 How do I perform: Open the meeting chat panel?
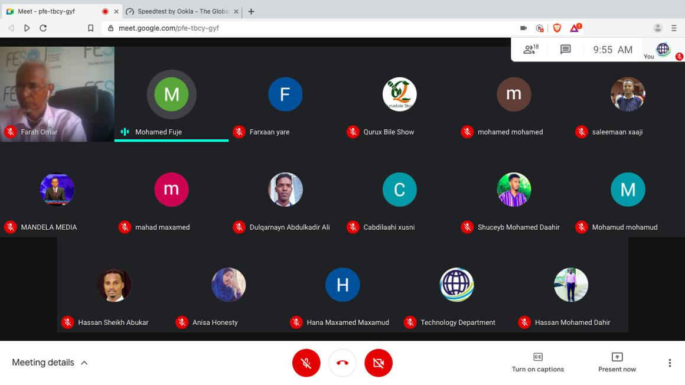[x=565, y=50]
